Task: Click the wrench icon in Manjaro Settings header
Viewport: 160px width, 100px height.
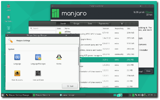Action: pyautogui.click(x=10, y=40)
